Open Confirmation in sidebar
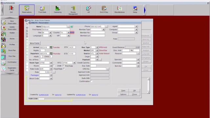Image resolution: width=210 pixels, height=118 pixels. [10, 63]
